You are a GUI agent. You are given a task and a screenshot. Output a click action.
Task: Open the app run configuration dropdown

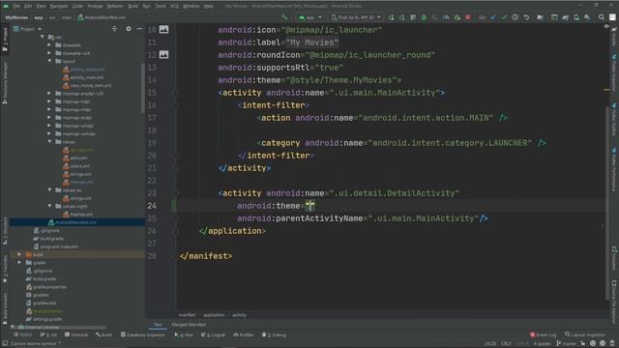click(x=310, y=17)
